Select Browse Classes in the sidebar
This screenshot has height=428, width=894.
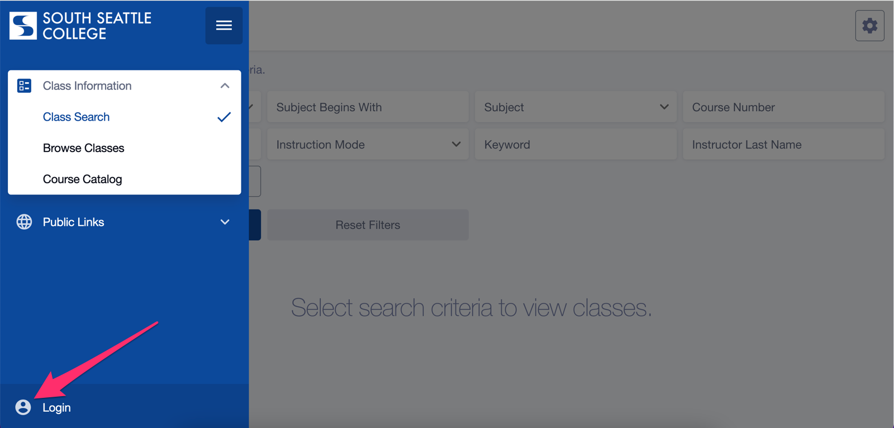click(83, 148)
